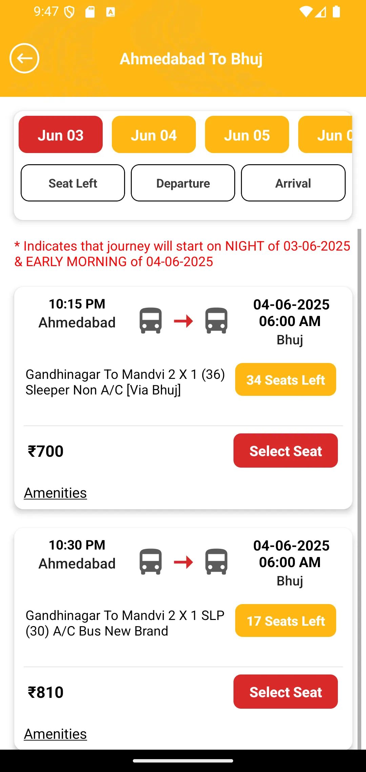Sort buses by Departure
Image resolution: width=366 pixels, height=772 pixels.
pyautogui.click(x=183, y=183)
